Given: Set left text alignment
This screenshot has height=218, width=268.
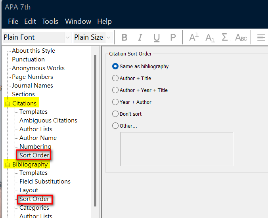Looking at the screenshot, I should pos(261,37).
